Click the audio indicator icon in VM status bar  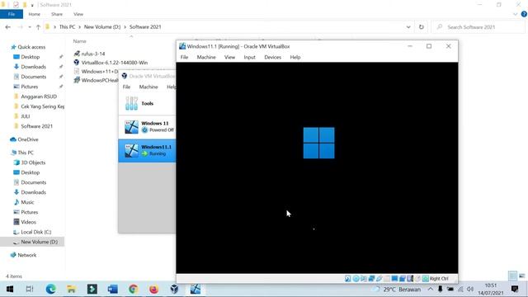coord(364,279)
